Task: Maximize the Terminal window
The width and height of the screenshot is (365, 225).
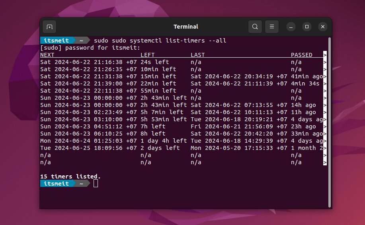Action: pos(306,27)
